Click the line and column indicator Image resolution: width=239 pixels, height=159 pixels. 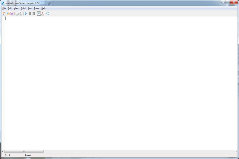7,155
